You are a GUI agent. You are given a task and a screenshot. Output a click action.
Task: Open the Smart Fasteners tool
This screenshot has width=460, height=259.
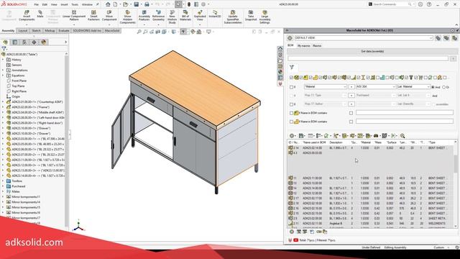(x=93, y=16)
